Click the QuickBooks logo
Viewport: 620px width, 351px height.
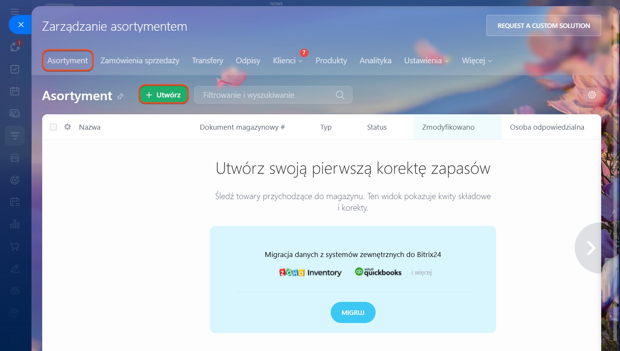tap(378, 272)
